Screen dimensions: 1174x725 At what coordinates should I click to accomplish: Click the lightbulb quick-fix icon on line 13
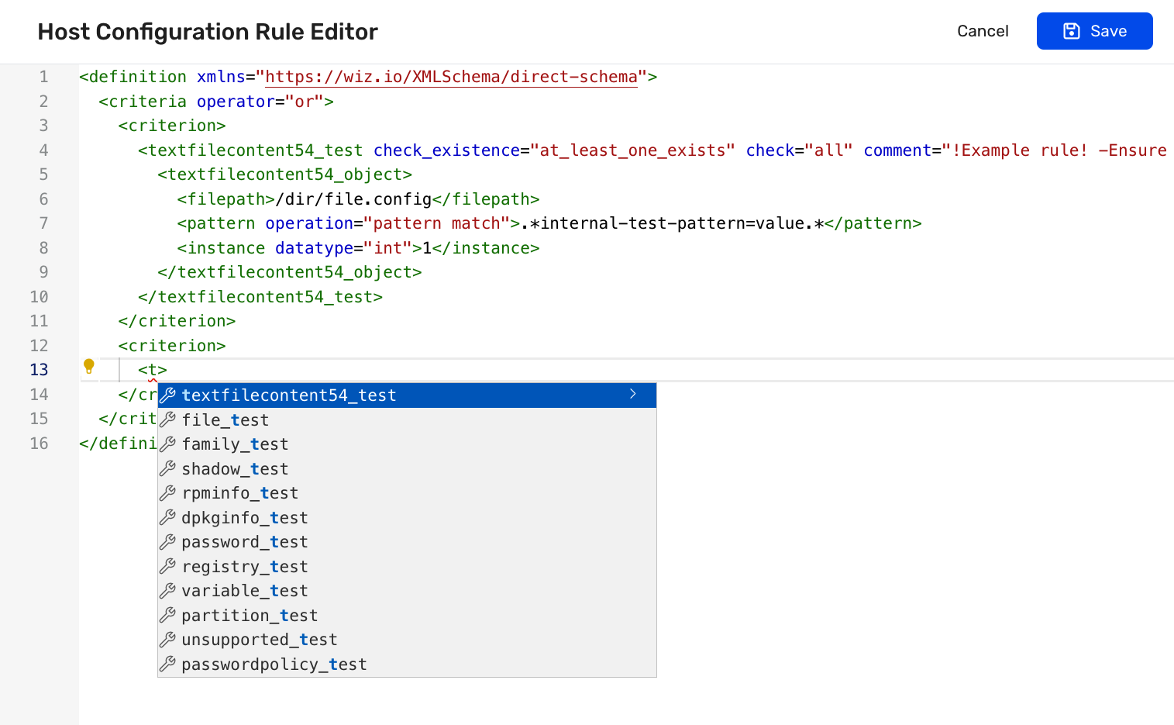[89, 366]
